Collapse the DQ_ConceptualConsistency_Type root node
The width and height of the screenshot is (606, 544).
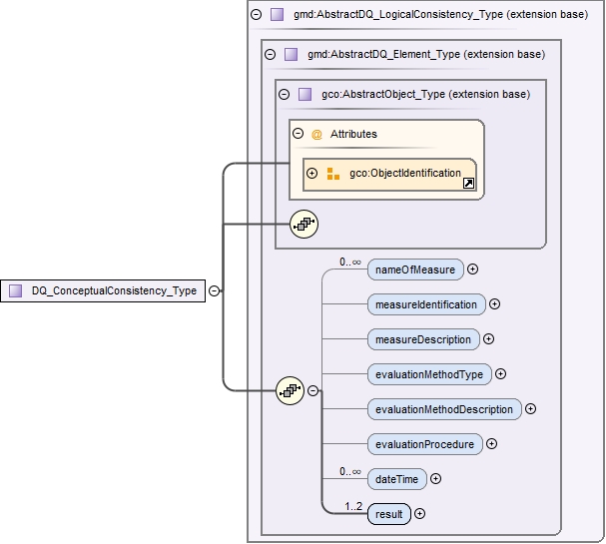pos(214,290)
